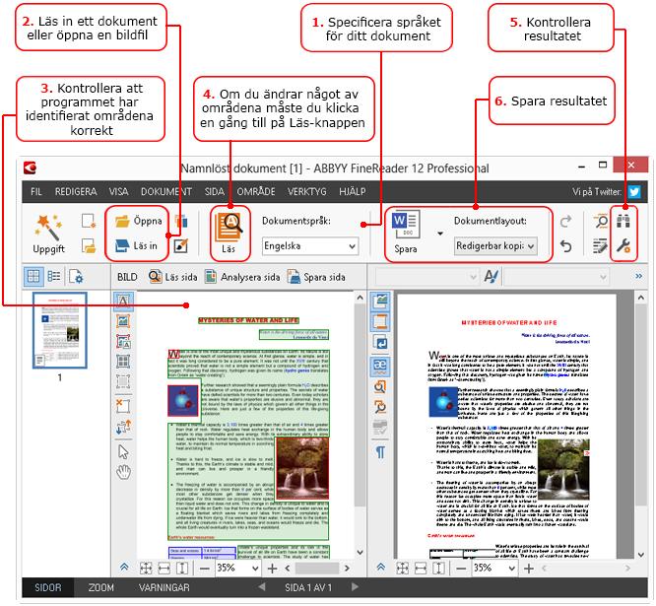Click the Öppna folder button
Image resolution: width=656 pixels, height=606 pixels.
coord(138,221)
